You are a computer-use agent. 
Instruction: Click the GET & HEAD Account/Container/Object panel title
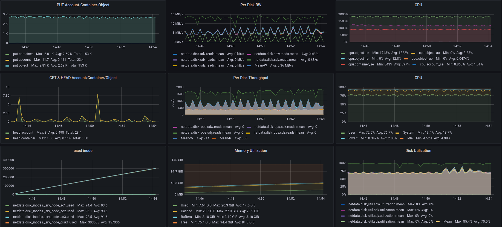coord(83,78)
